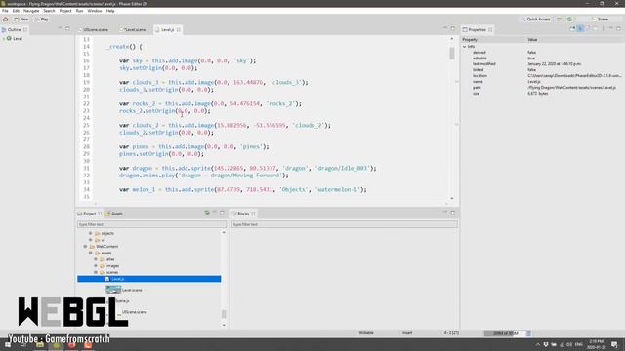Click green sync icon in Project panel
Screen dimensions: 625x351
(207, 213)
